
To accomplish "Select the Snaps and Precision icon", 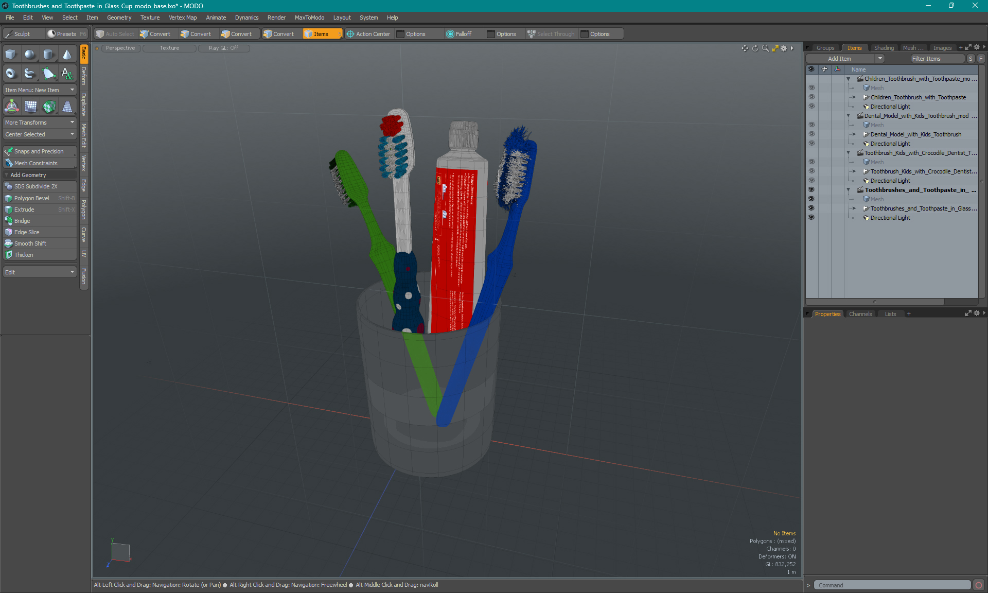I will click(9, 151).
